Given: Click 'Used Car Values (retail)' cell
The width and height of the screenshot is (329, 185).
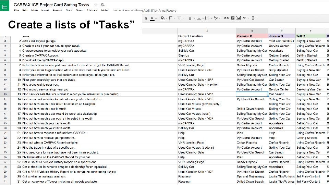Looking at the screenshot, I should (x=207, y=114).
